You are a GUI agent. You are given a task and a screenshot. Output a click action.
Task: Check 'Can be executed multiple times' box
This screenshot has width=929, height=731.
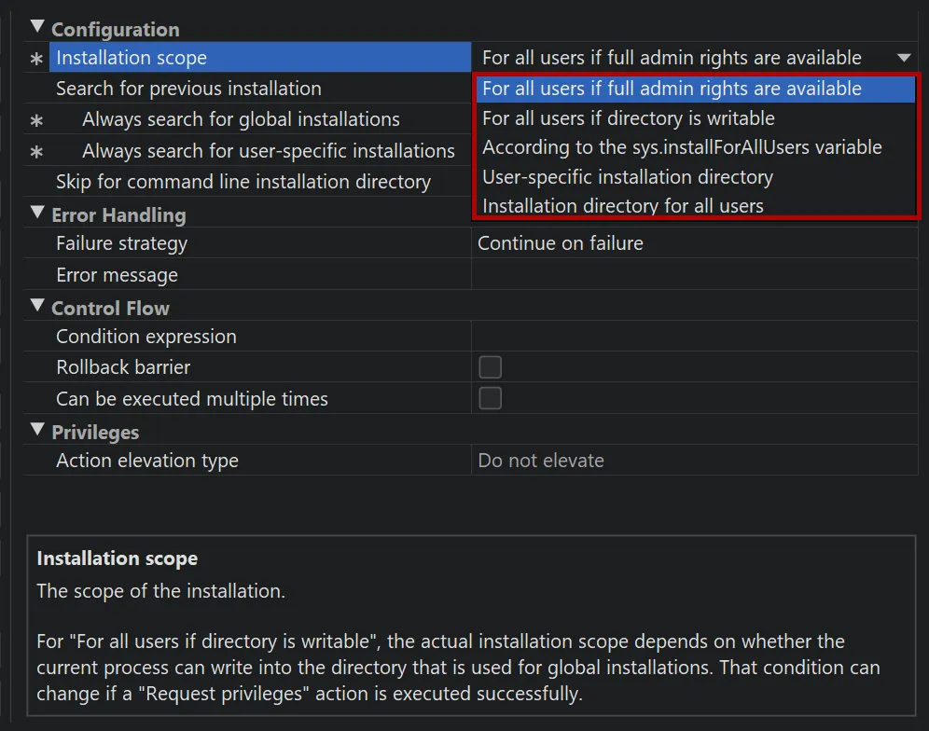coord(490,399)
